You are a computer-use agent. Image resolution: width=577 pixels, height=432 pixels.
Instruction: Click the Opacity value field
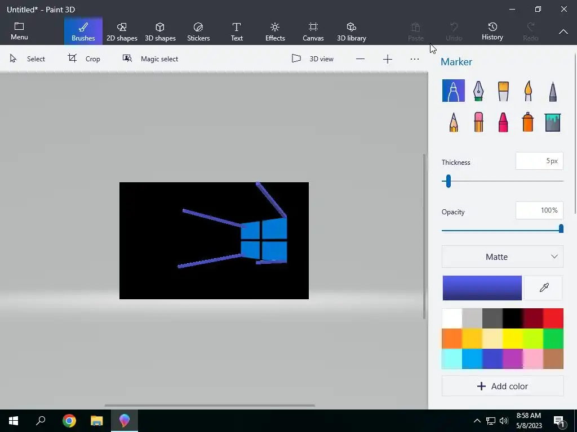point(539,210)
